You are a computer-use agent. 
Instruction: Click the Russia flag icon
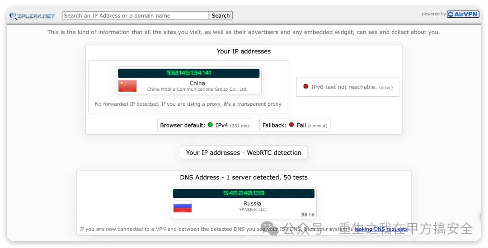183,206
